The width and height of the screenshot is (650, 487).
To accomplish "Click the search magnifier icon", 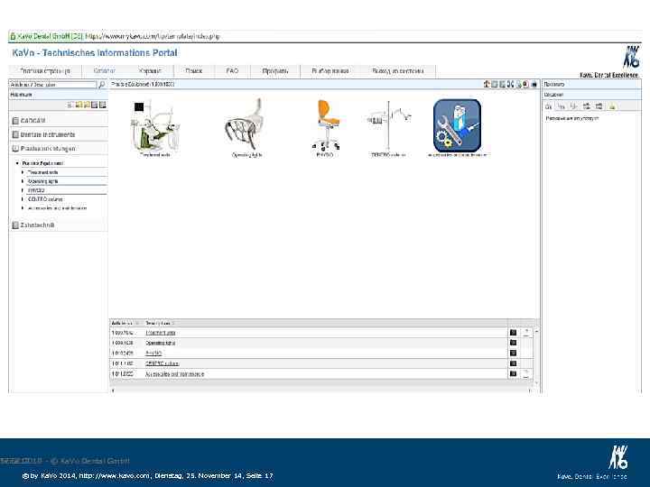I will [x=101, y=85].
